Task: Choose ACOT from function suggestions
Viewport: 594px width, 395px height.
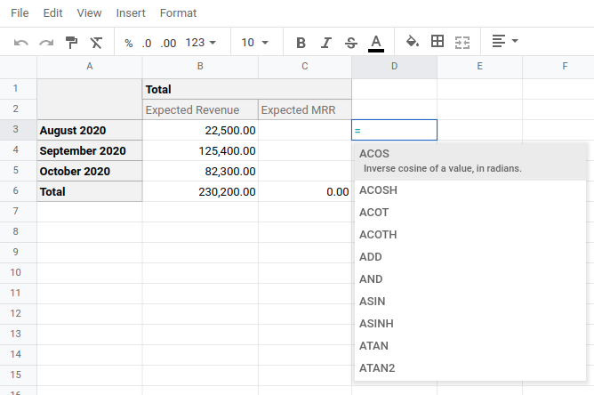Action: [x=470, y=213]
